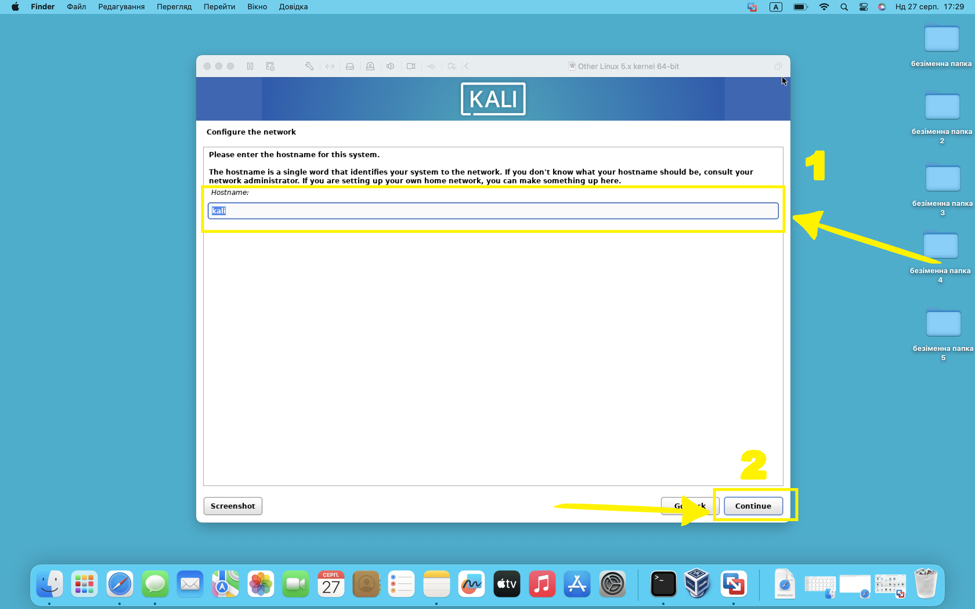The height and width of the screenshot is (609, 975).
Task: Click the sound speaker icon in VM toolbar
Action: (390, 66)
